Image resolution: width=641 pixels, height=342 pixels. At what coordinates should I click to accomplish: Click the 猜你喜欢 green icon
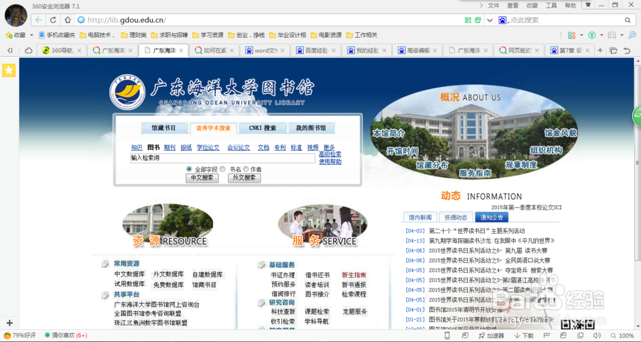(x=47, y=336)
